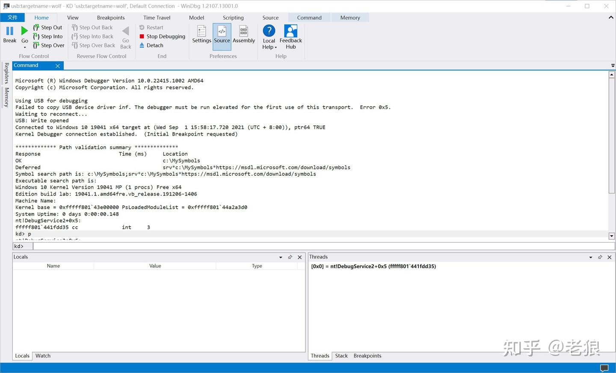
Task: Switch to the View ribbon tab
Action: 73,18
